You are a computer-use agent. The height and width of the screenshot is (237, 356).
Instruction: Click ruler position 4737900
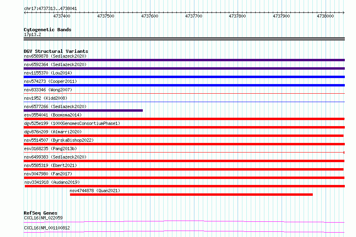[282, 16]
